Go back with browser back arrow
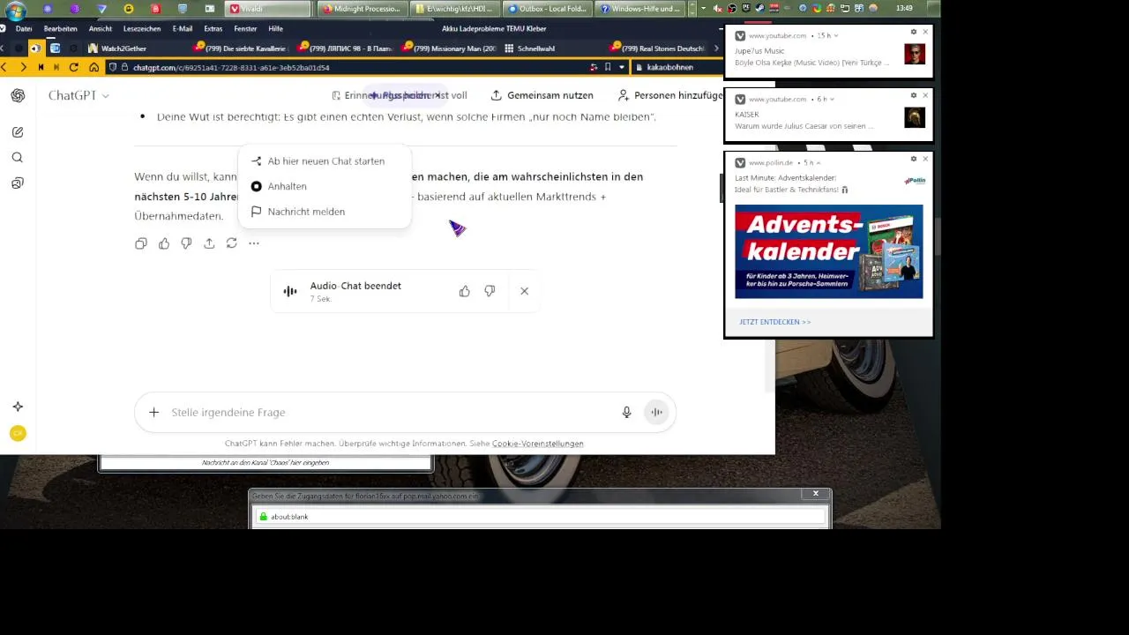This screenshot has height=635, width=1129. point(5,67)
